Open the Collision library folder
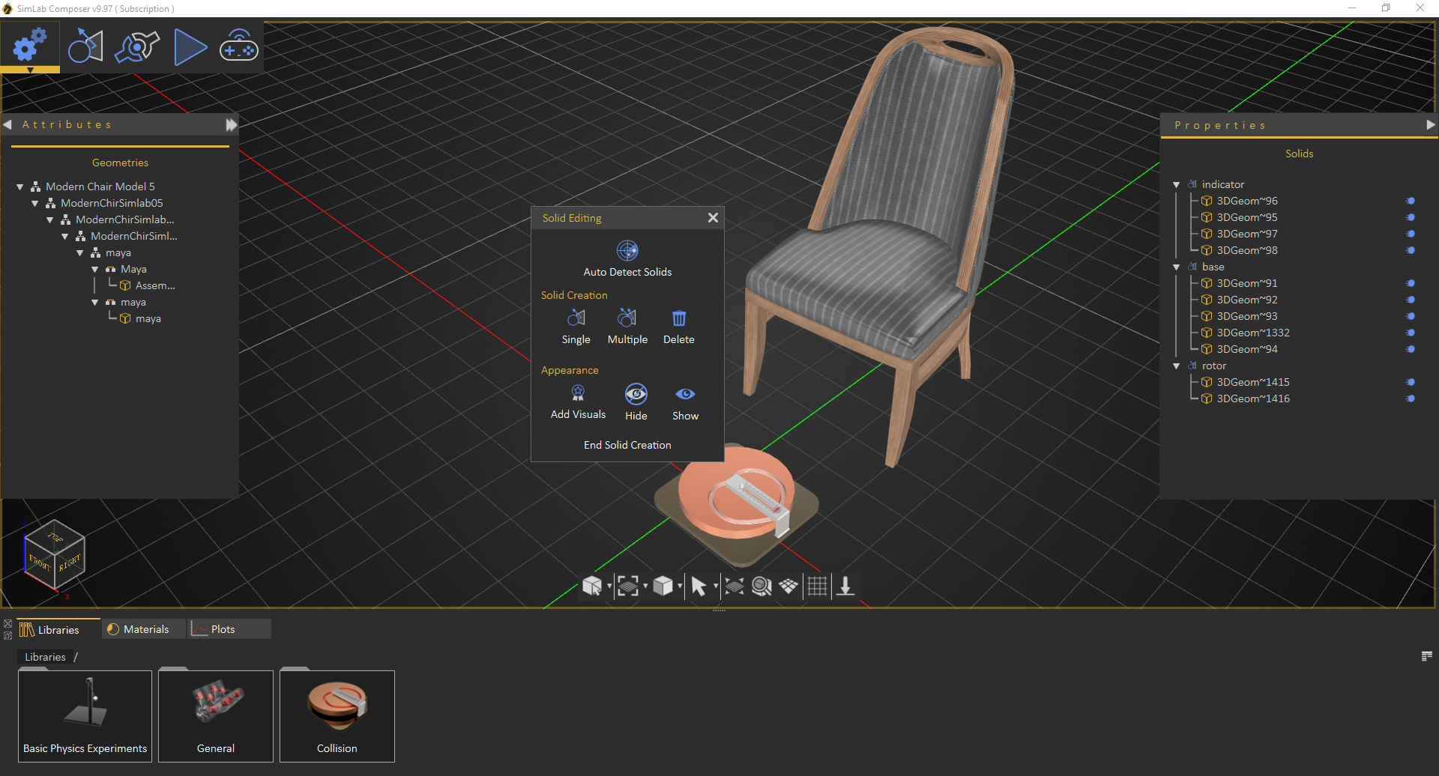This screenshot has height=776, width=1439. (x=337, y=716)
